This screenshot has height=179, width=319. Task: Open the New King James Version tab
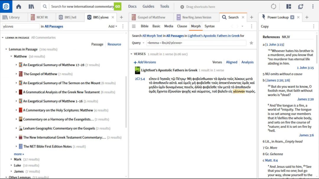(196, 17)
